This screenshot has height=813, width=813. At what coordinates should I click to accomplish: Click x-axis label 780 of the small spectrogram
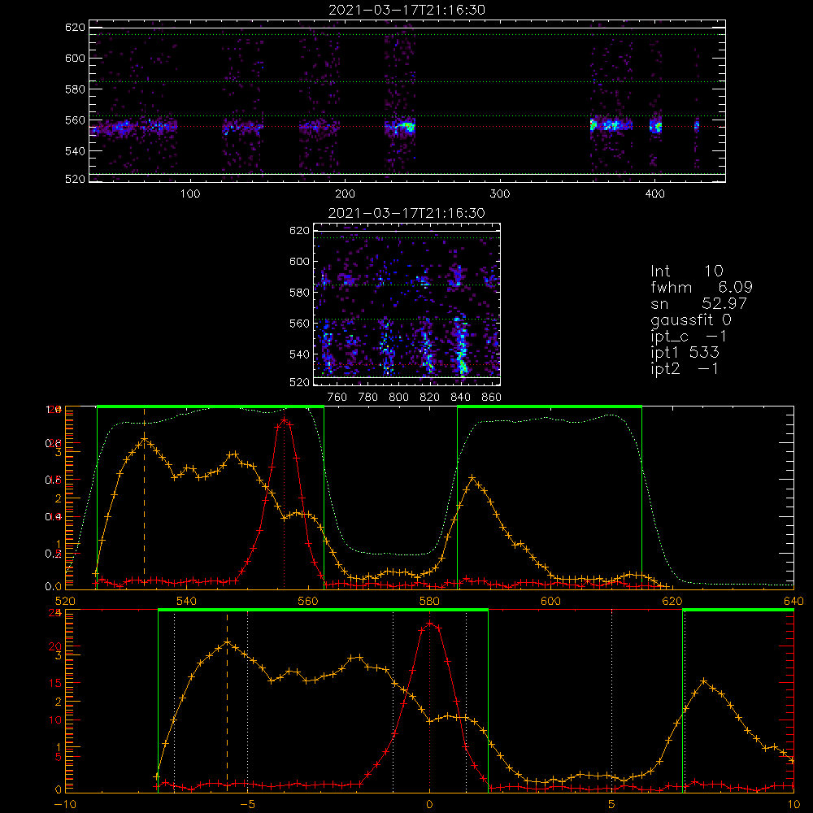pyautogui.click(x=368, y=398)
